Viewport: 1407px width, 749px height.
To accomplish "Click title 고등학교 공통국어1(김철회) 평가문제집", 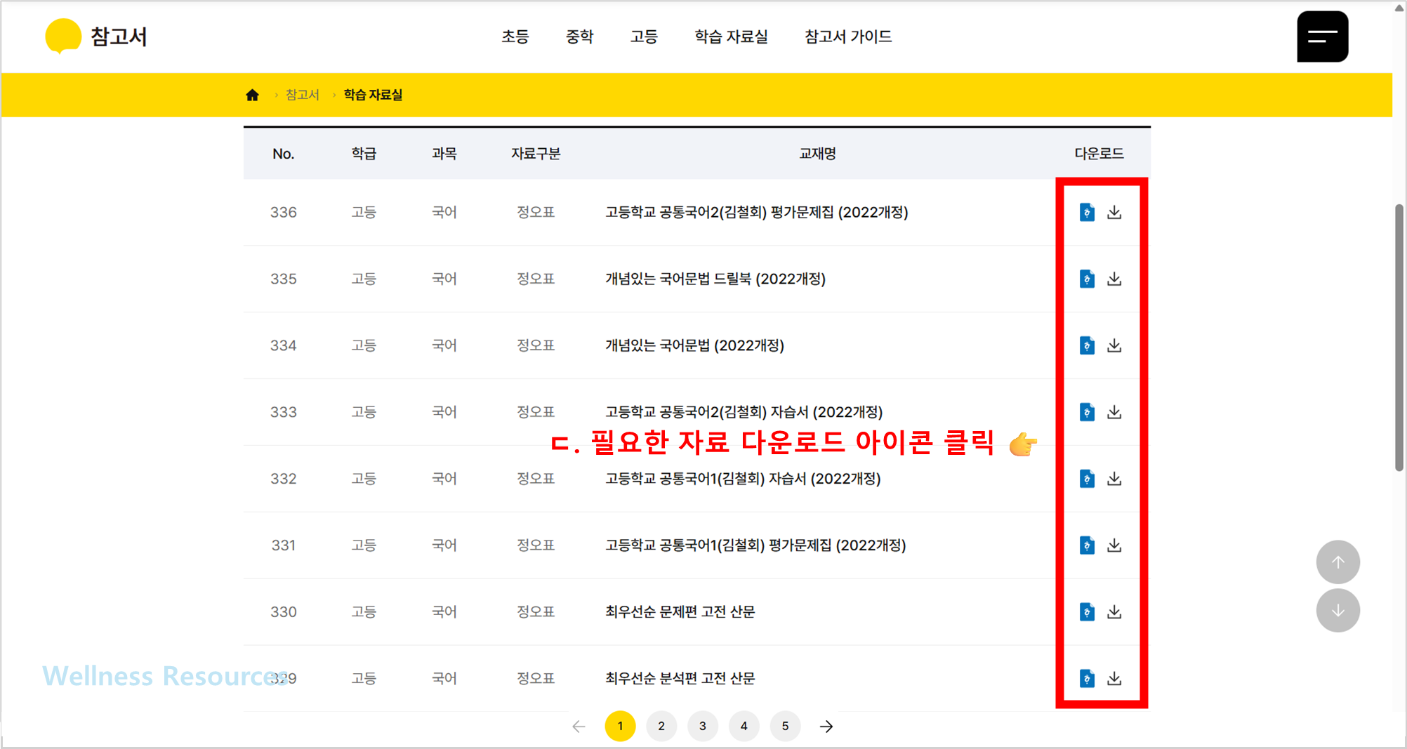I will point(755,545).
